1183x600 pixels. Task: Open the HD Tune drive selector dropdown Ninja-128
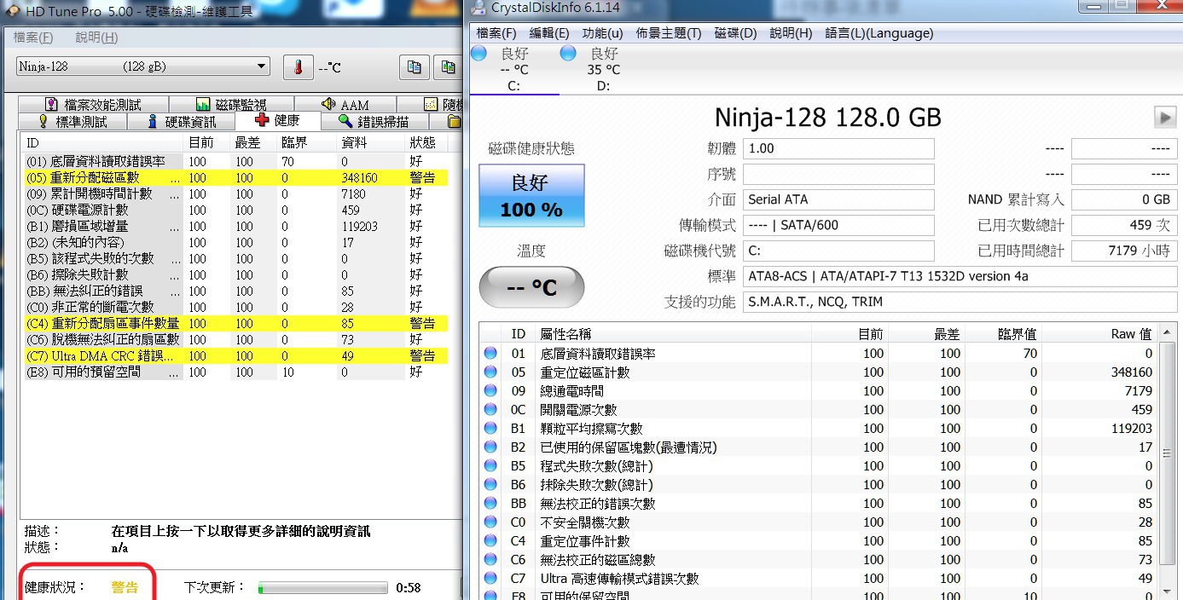pos(143,66)
